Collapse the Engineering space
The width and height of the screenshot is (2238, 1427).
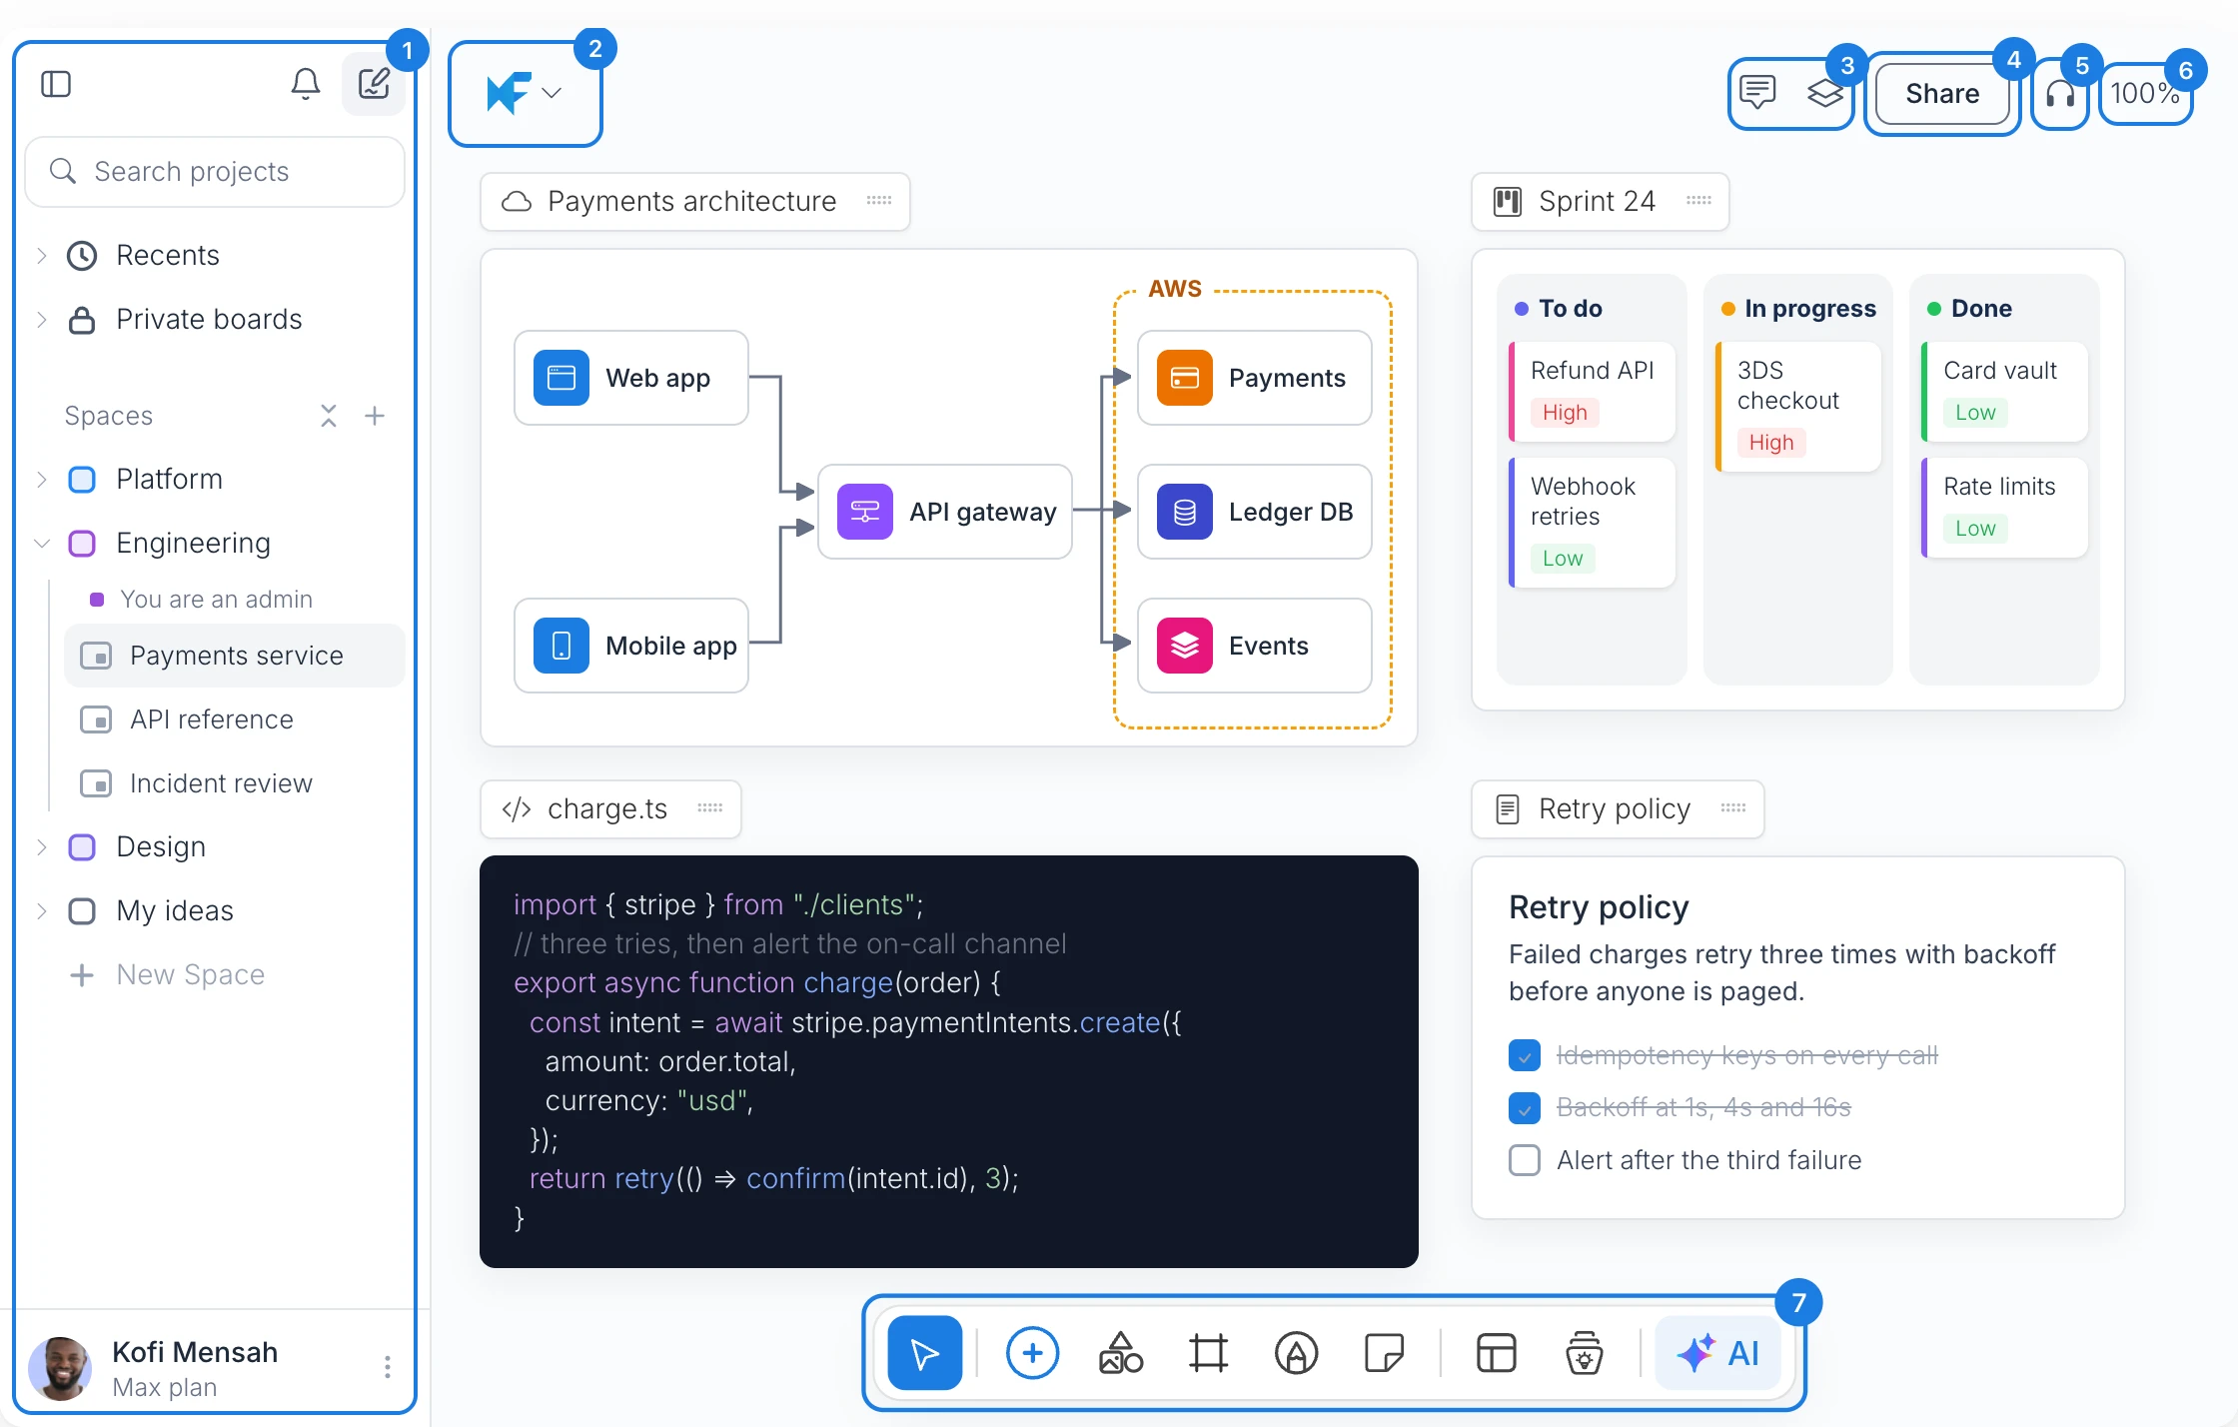click(x=42, y=544)
